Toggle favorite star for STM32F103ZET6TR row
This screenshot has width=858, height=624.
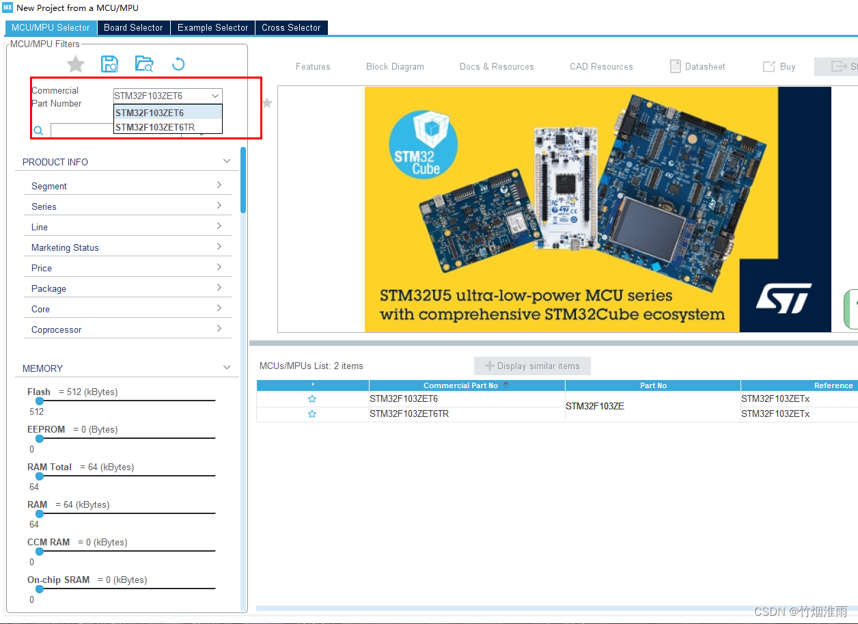coord(312,414)
